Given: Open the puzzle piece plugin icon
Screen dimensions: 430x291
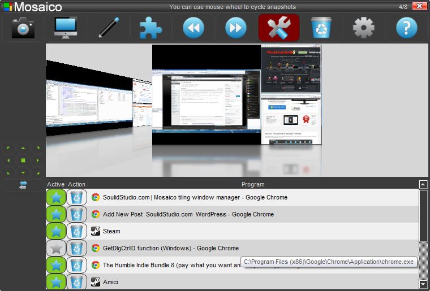Looking at the screenshot, I should click(151, 28).
